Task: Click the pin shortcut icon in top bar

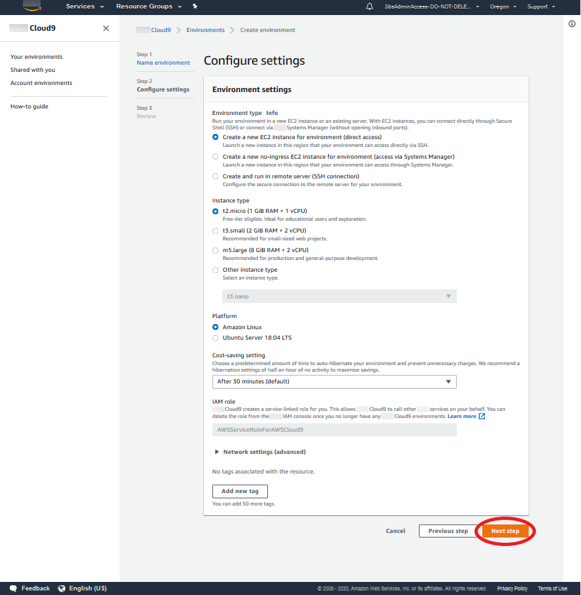Action: click(x=195, y=7)
